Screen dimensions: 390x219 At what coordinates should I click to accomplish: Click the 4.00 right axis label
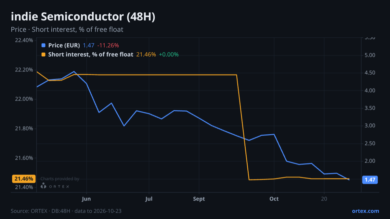tap(370, 91)
